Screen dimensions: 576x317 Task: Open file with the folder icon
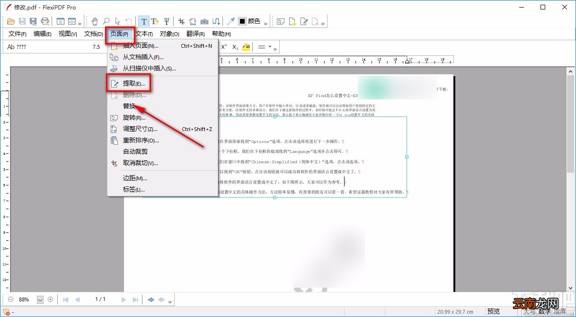(10, 21)
